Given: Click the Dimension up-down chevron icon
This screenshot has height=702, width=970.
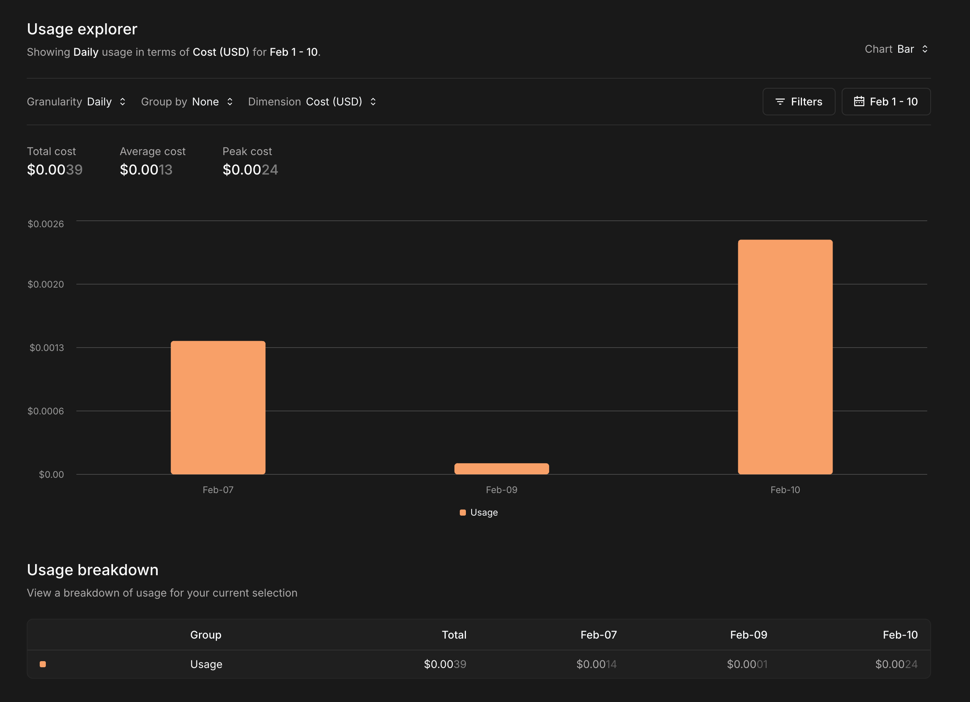Looking at the screenshot, I should (373, 102).
